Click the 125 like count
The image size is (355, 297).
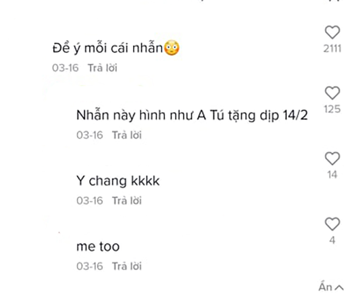[332, 109]
